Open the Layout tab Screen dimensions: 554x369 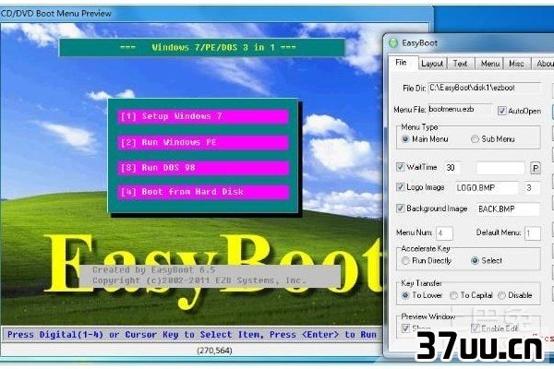click(432, 64)
